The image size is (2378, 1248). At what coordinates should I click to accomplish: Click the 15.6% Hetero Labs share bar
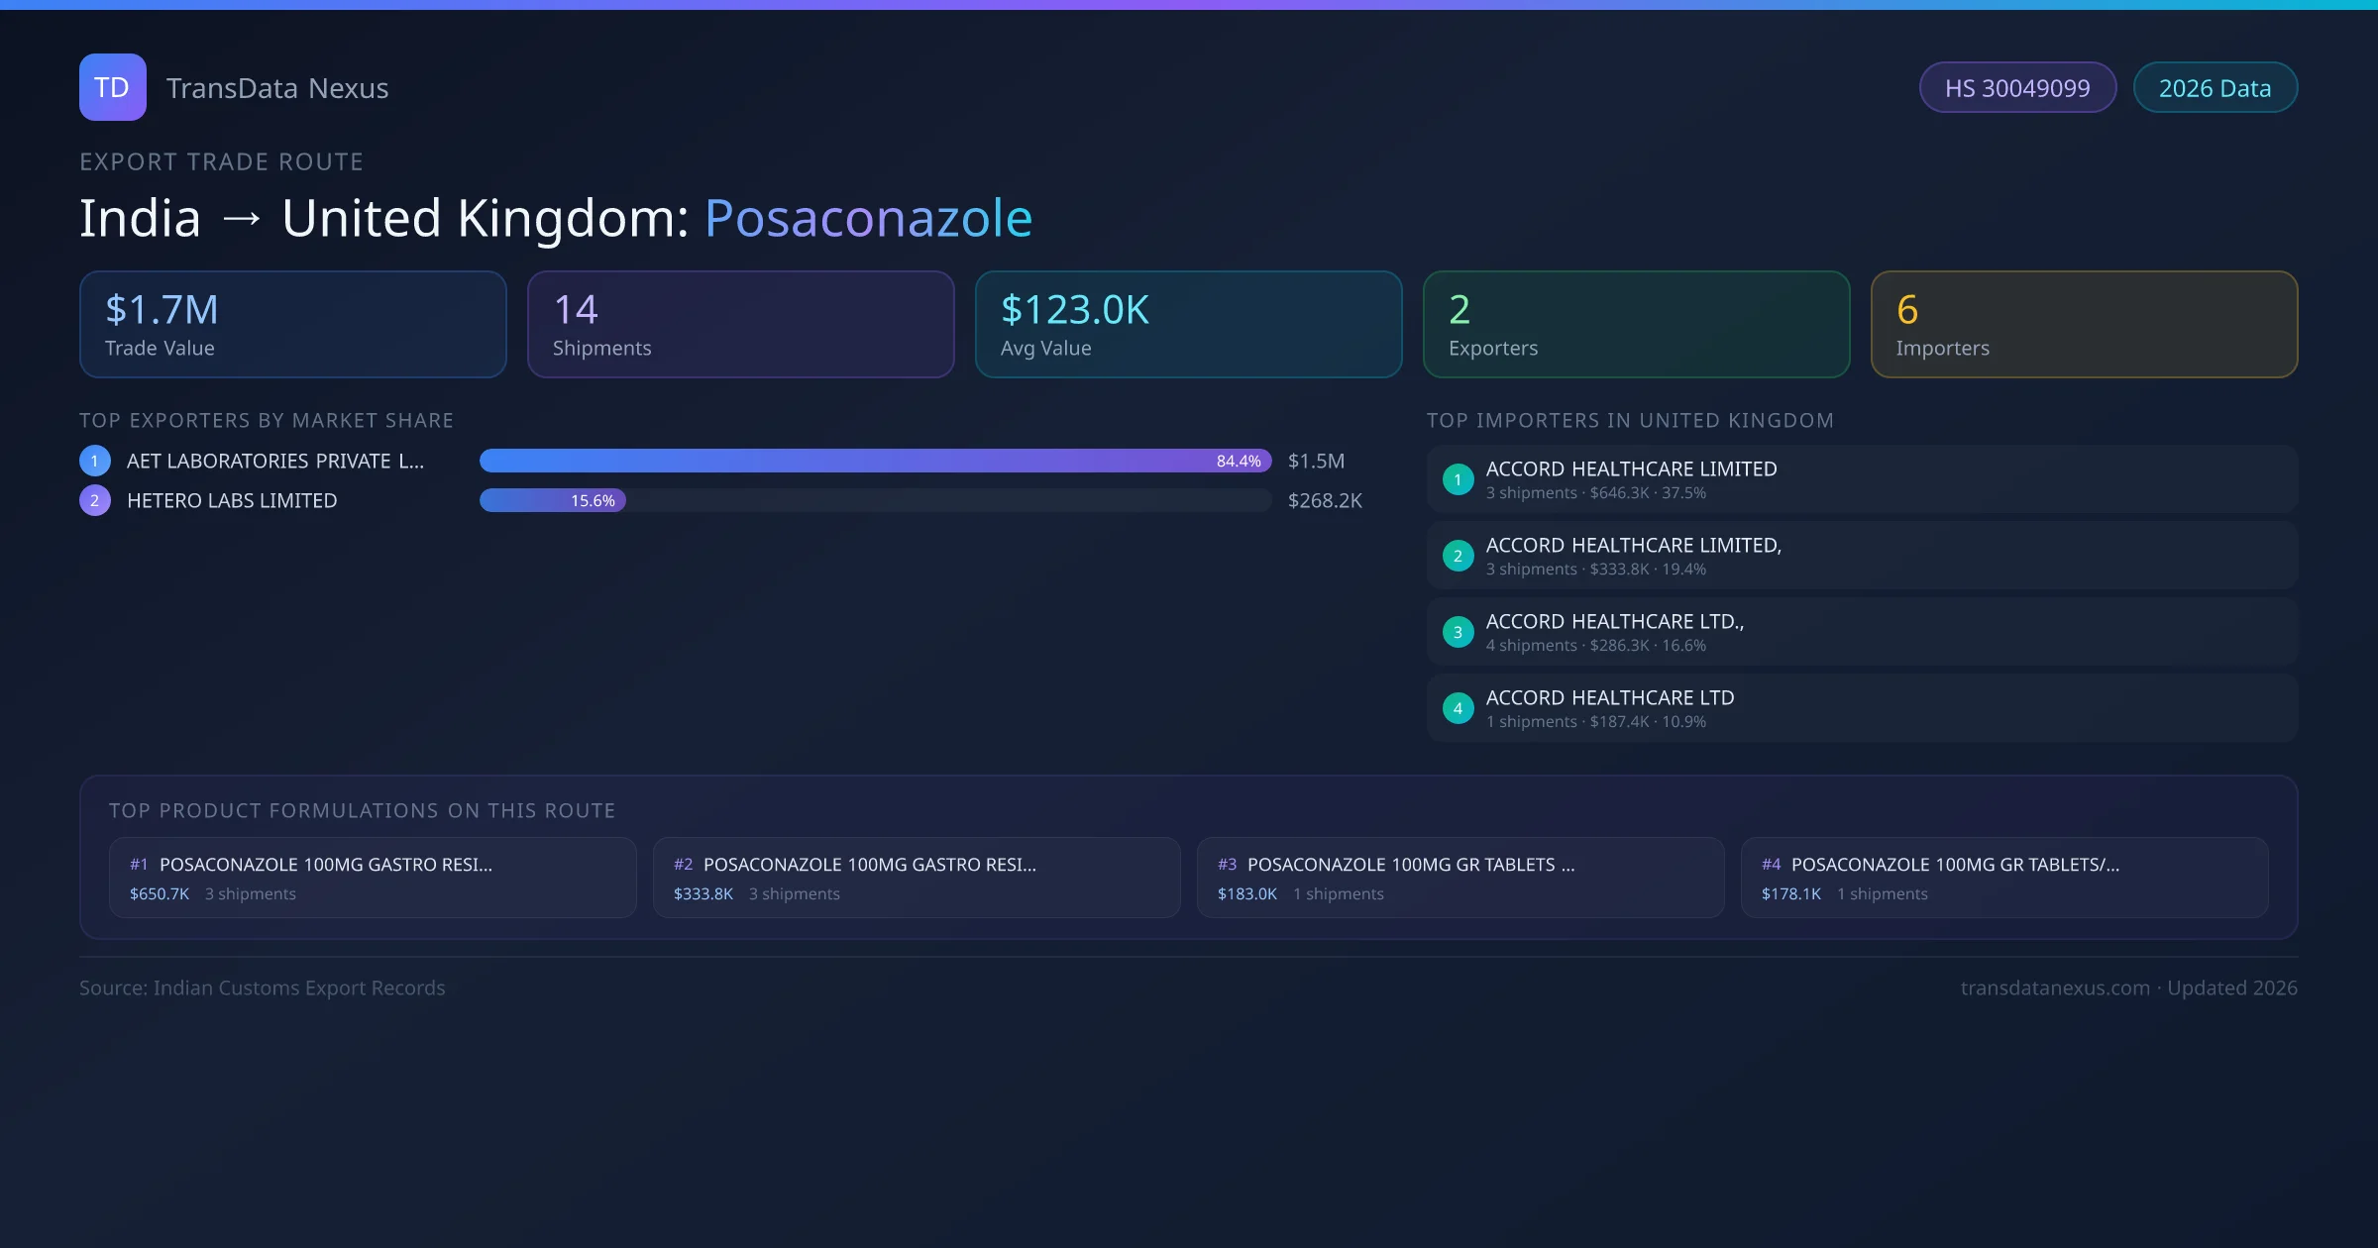point(553,500)
